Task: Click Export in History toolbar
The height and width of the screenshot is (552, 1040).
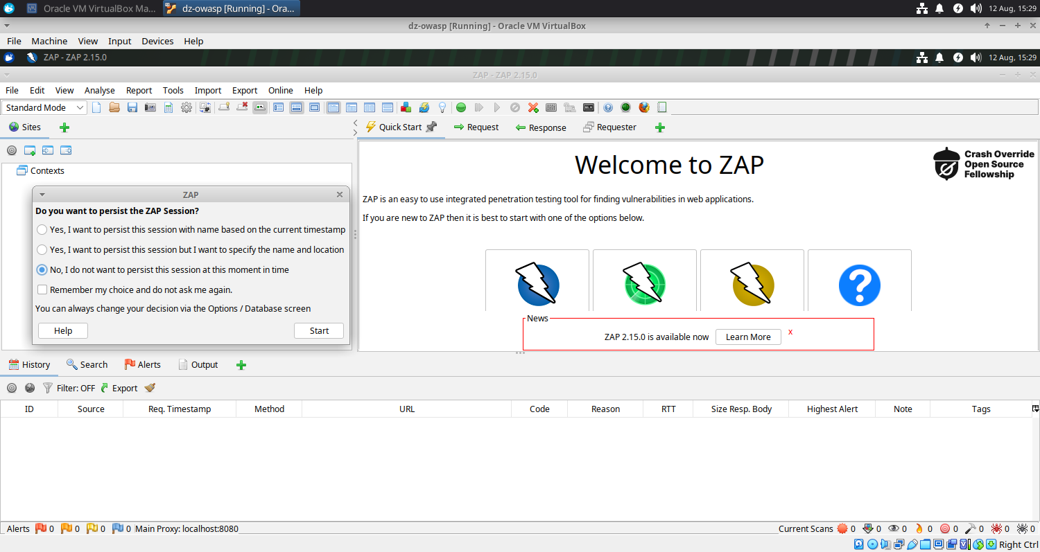Action: (119, 388)
